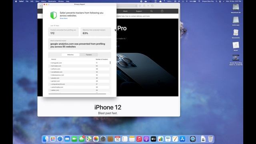
Task: Open Messages from the Dock
Action: click(x=82, y=139)
